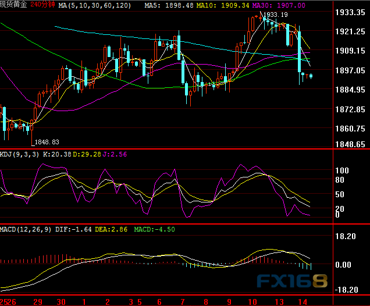Open KDJ(9,3,3) indicator parameters
370x306 pixels.
(x=20, y=154)
